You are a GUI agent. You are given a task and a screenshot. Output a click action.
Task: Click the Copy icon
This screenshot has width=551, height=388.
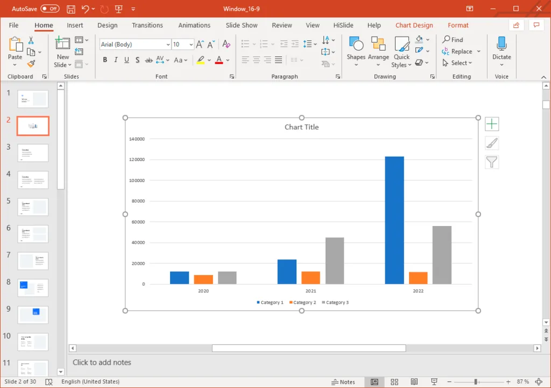31,52
